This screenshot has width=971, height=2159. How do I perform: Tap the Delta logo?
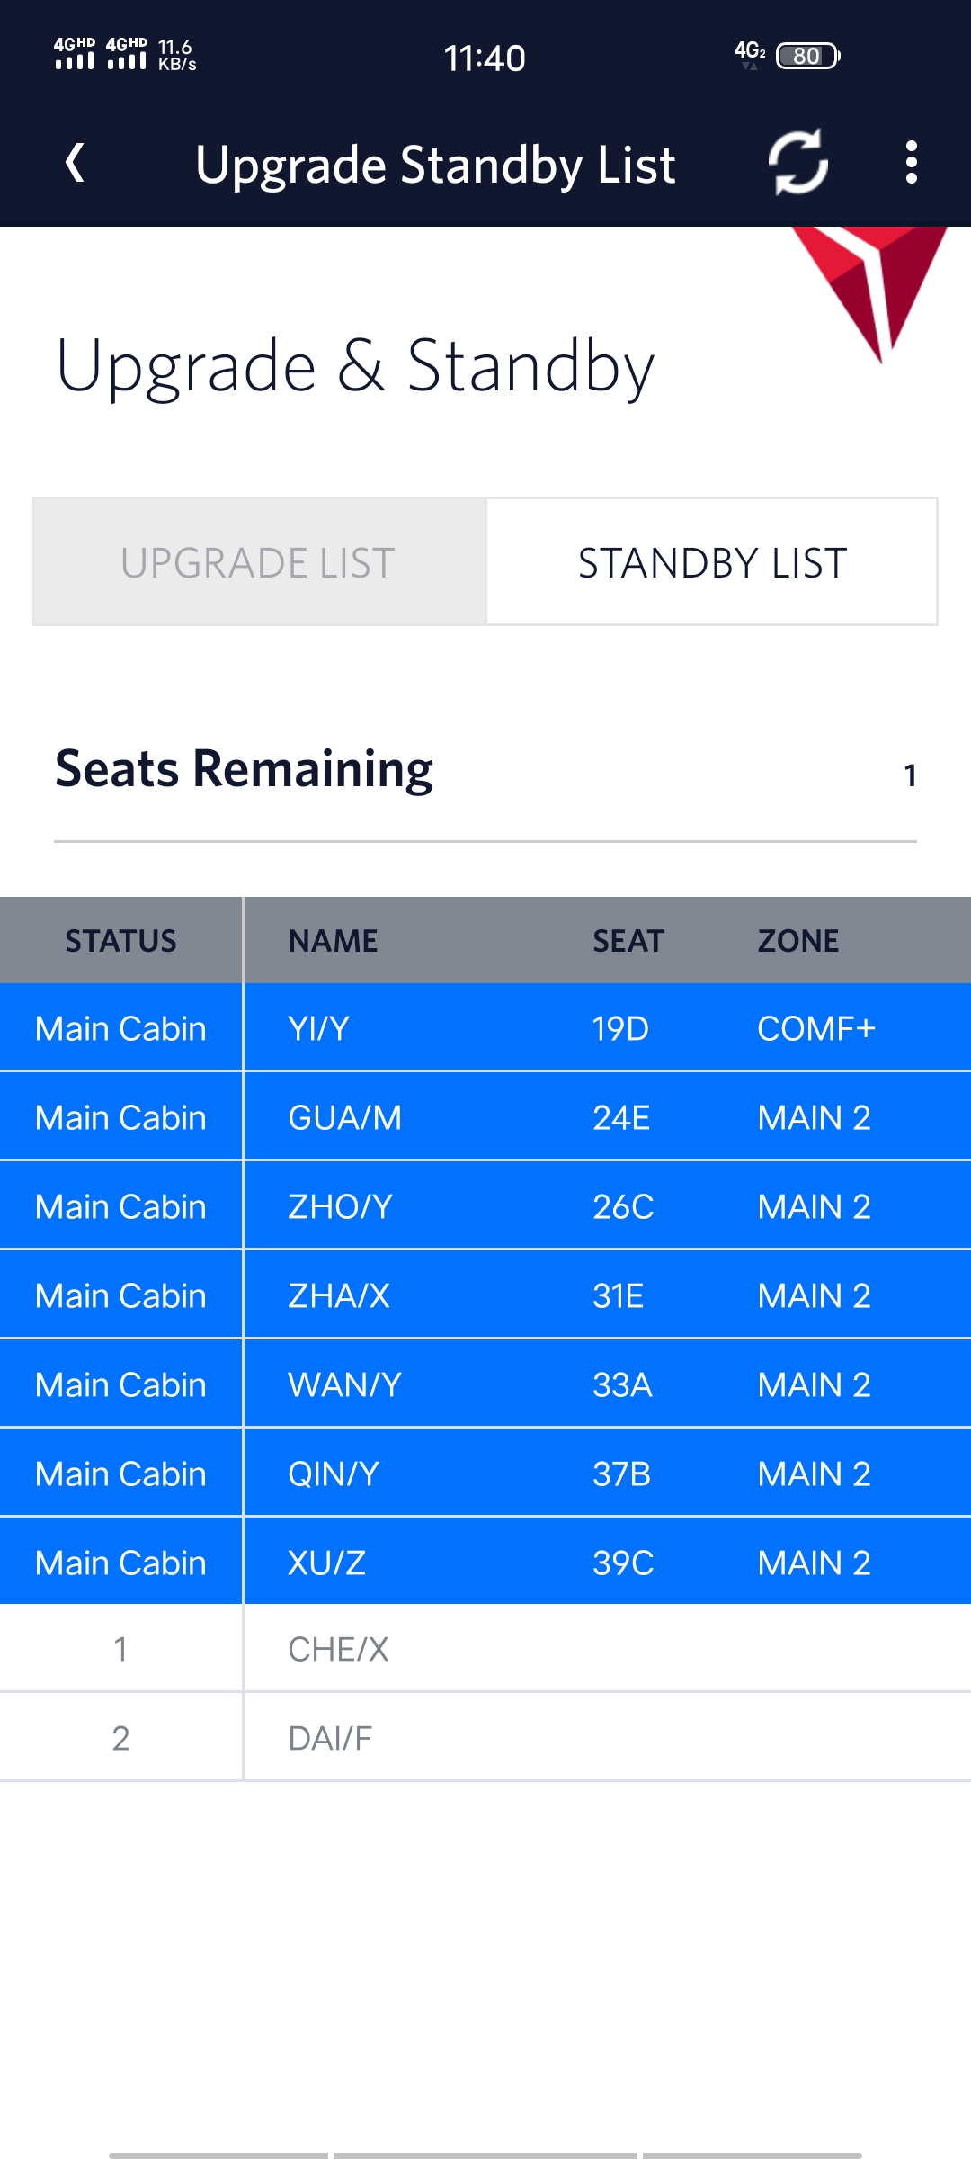[870, 288]
